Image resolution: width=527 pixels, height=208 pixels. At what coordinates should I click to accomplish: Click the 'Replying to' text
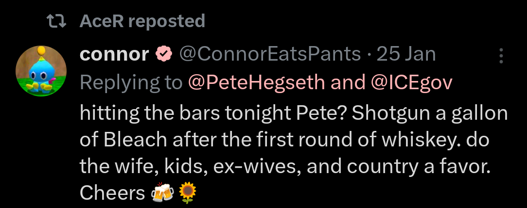tap(131, 83)
